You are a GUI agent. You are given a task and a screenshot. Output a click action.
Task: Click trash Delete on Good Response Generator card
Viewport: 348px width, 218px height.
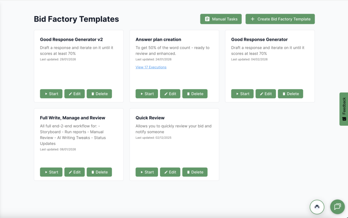coord(290,94)
